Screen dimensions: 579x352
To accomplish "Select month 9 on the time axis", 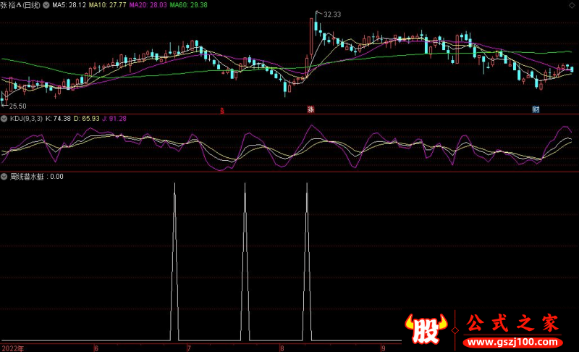I will tap(384, 348).
